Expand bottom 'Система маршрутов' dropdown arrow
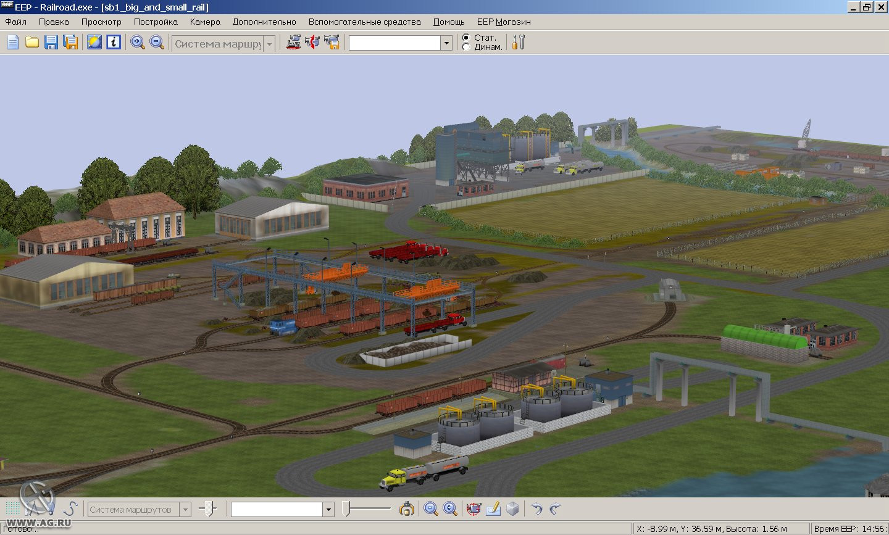Image resolution: width=889 pixels, height=535 pixels. pos(185,510)
